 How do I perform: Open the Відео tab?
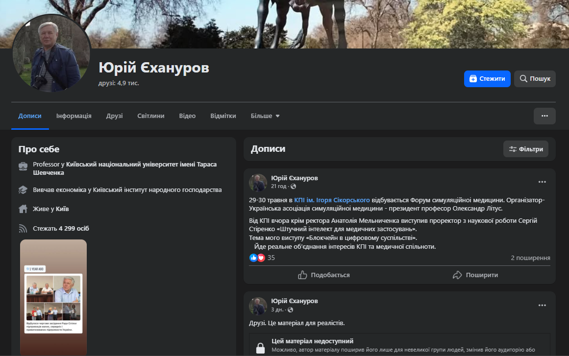click(187, 116)
